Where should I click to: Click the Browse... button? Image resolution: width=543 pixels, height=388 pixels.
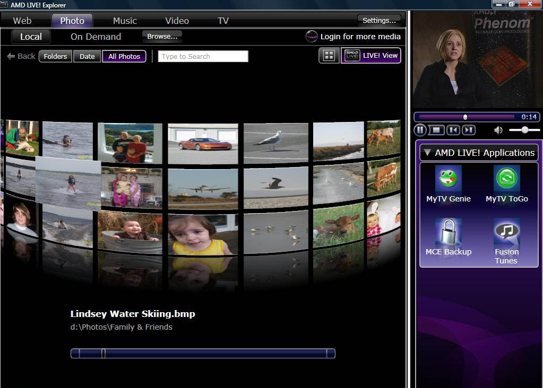[x=162, y=37]
